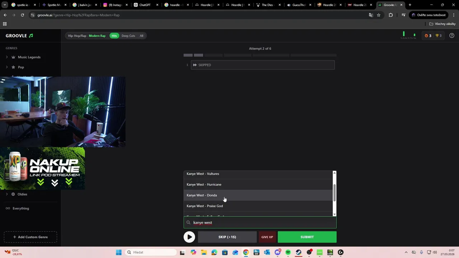Open the Music Legends category
Screen dimensions: 459x258
29,57
